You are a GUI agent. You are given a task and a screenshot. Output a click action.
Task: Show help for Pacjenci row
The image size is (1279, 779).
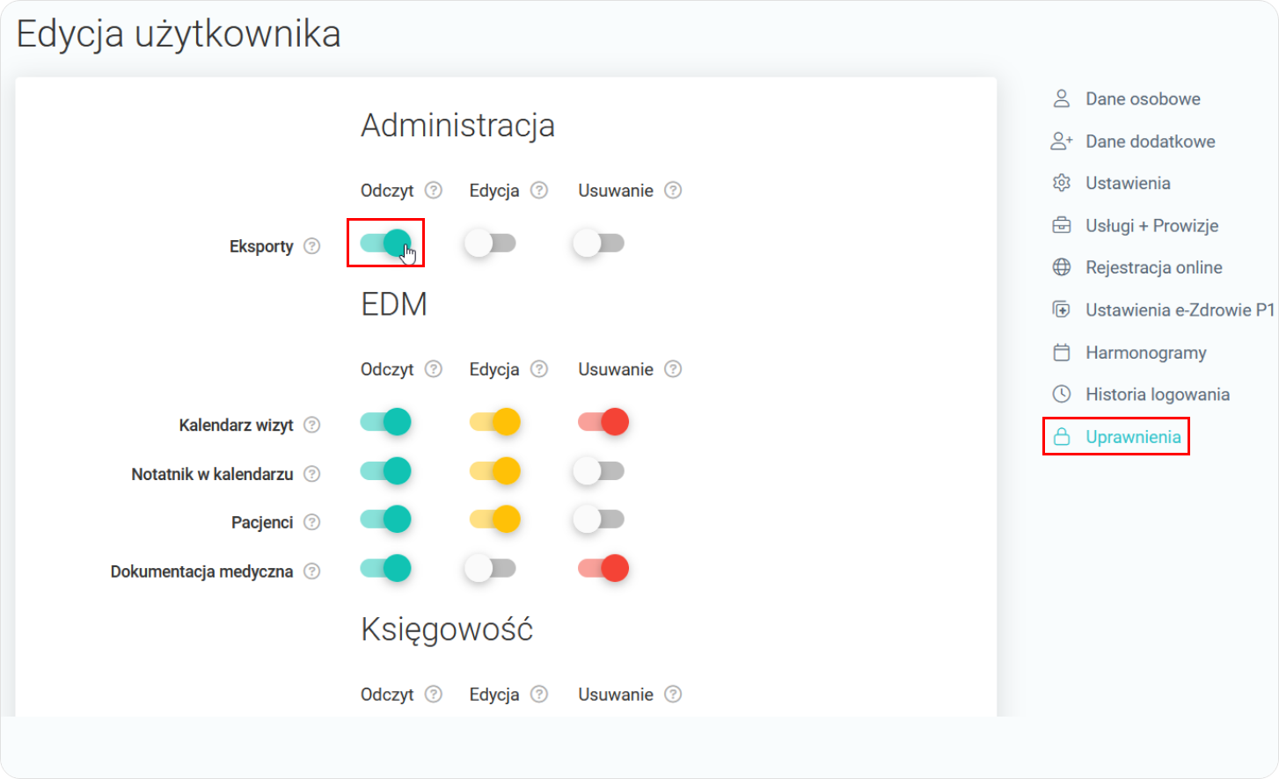coord(311,522)
